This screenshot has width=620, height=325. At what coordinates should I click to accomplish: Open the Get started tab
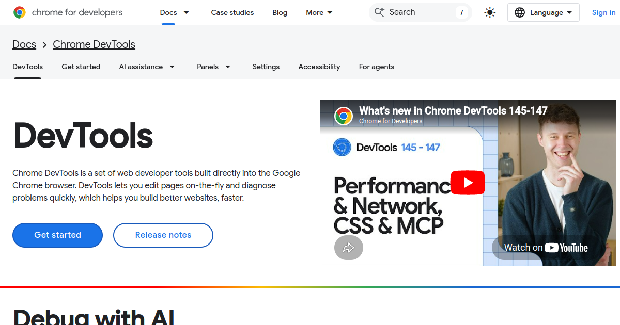81,67
